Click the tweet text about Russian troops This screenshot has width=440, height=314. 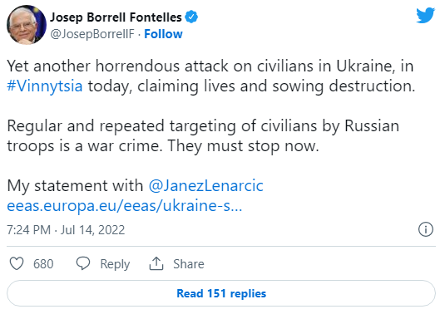pos(203,135)
